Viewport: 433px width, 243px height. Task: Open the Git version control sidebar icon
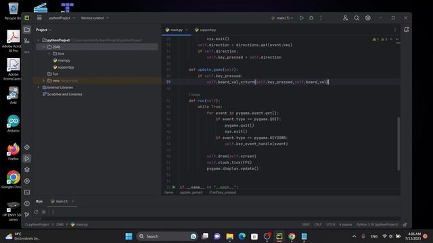27,215
